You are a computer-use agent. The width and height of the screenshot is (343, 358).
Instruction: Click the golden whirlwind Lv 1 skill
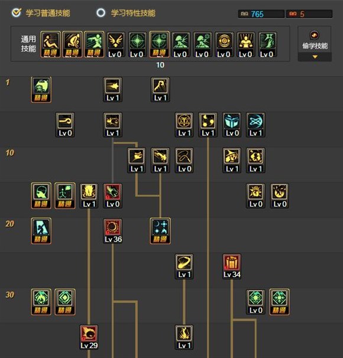click(184, 266)
